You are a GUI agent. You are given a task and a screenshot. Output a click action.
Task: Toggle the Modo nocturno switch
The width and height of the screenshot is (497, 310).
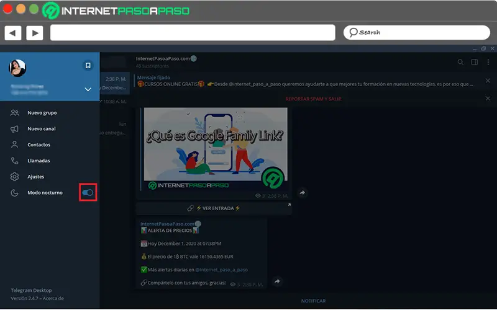click(x=88, y=192)
